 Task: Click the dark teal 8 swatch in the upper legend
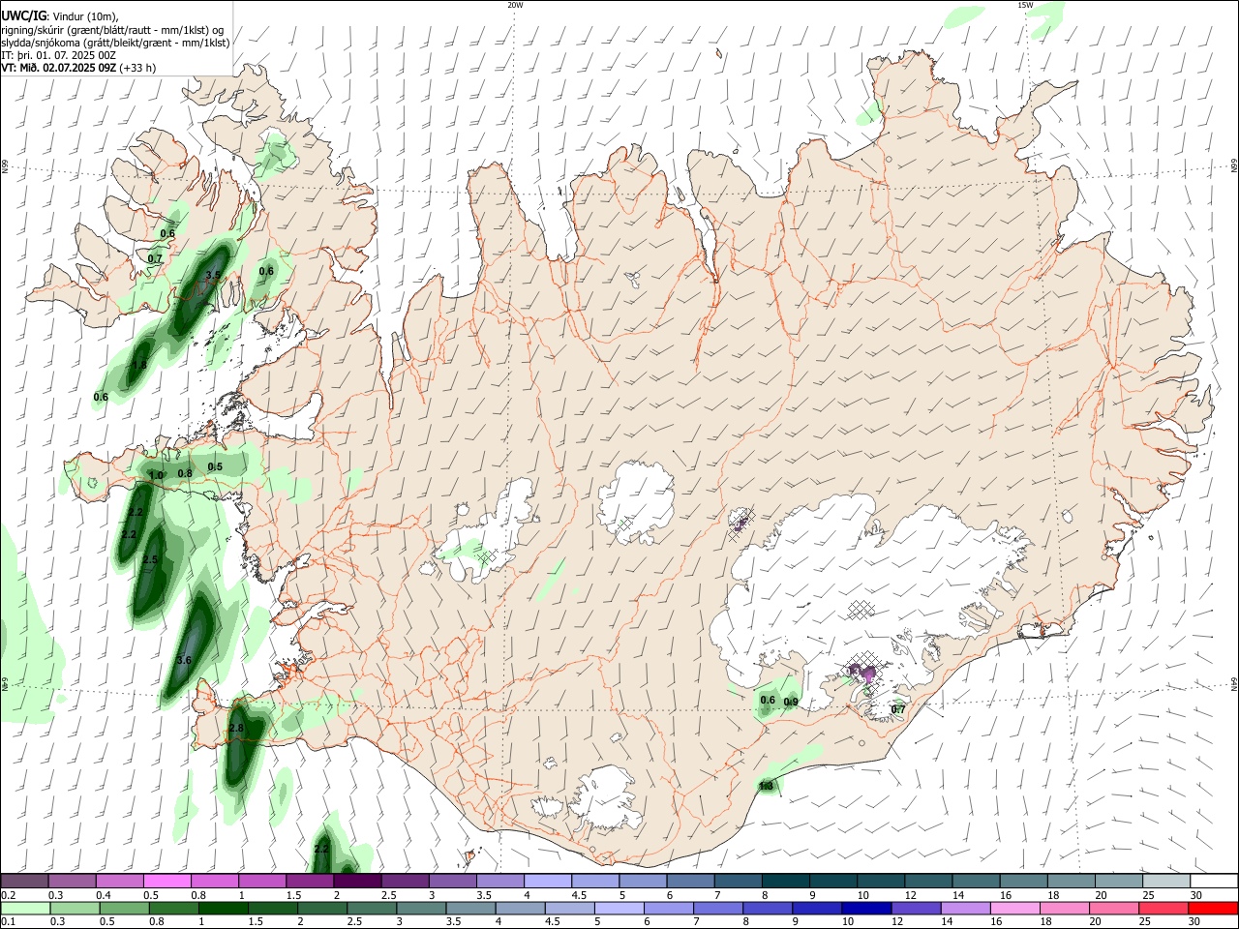click(x=785, y=881)
